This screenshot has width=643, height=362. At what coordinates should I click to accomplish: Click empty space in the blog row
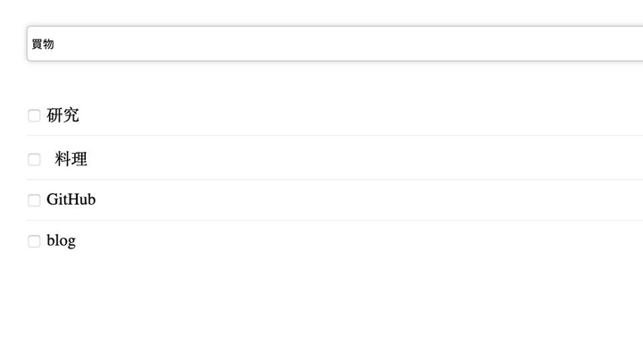357,241
